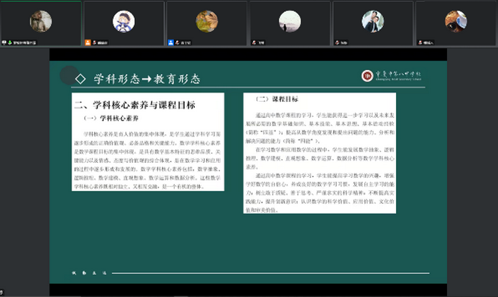The image size is (498, 297).
Task: Select the rightmost participant's video tile
Action: [456, 22]
